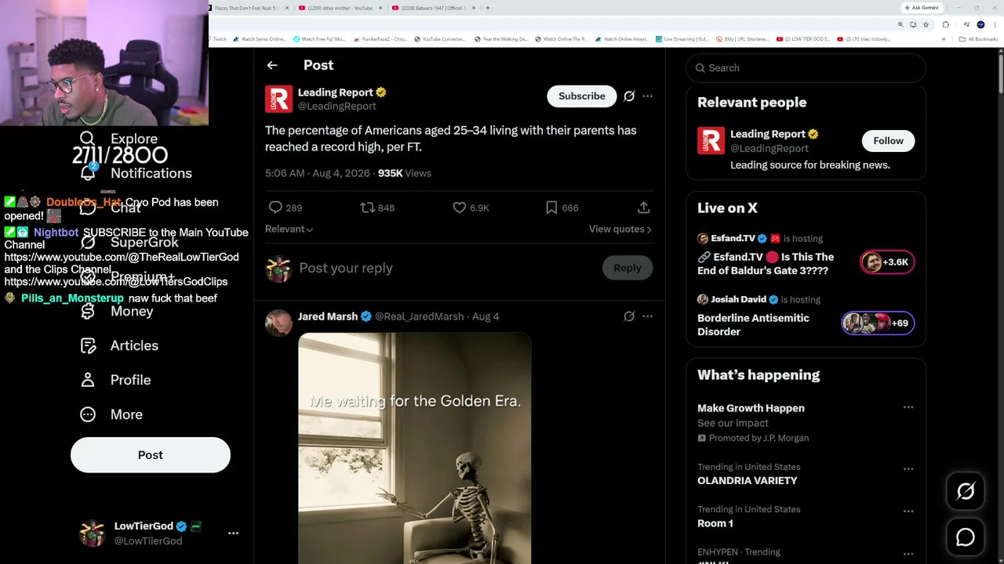Viewport: 1004px width, 564px height.
Task: Click Grok icon on Jared Marsh reply
Action: (629, 316)
